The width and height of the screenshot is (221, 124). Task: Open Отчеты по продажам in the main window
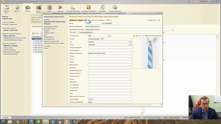pyautogui.click(x=8, y=22)
